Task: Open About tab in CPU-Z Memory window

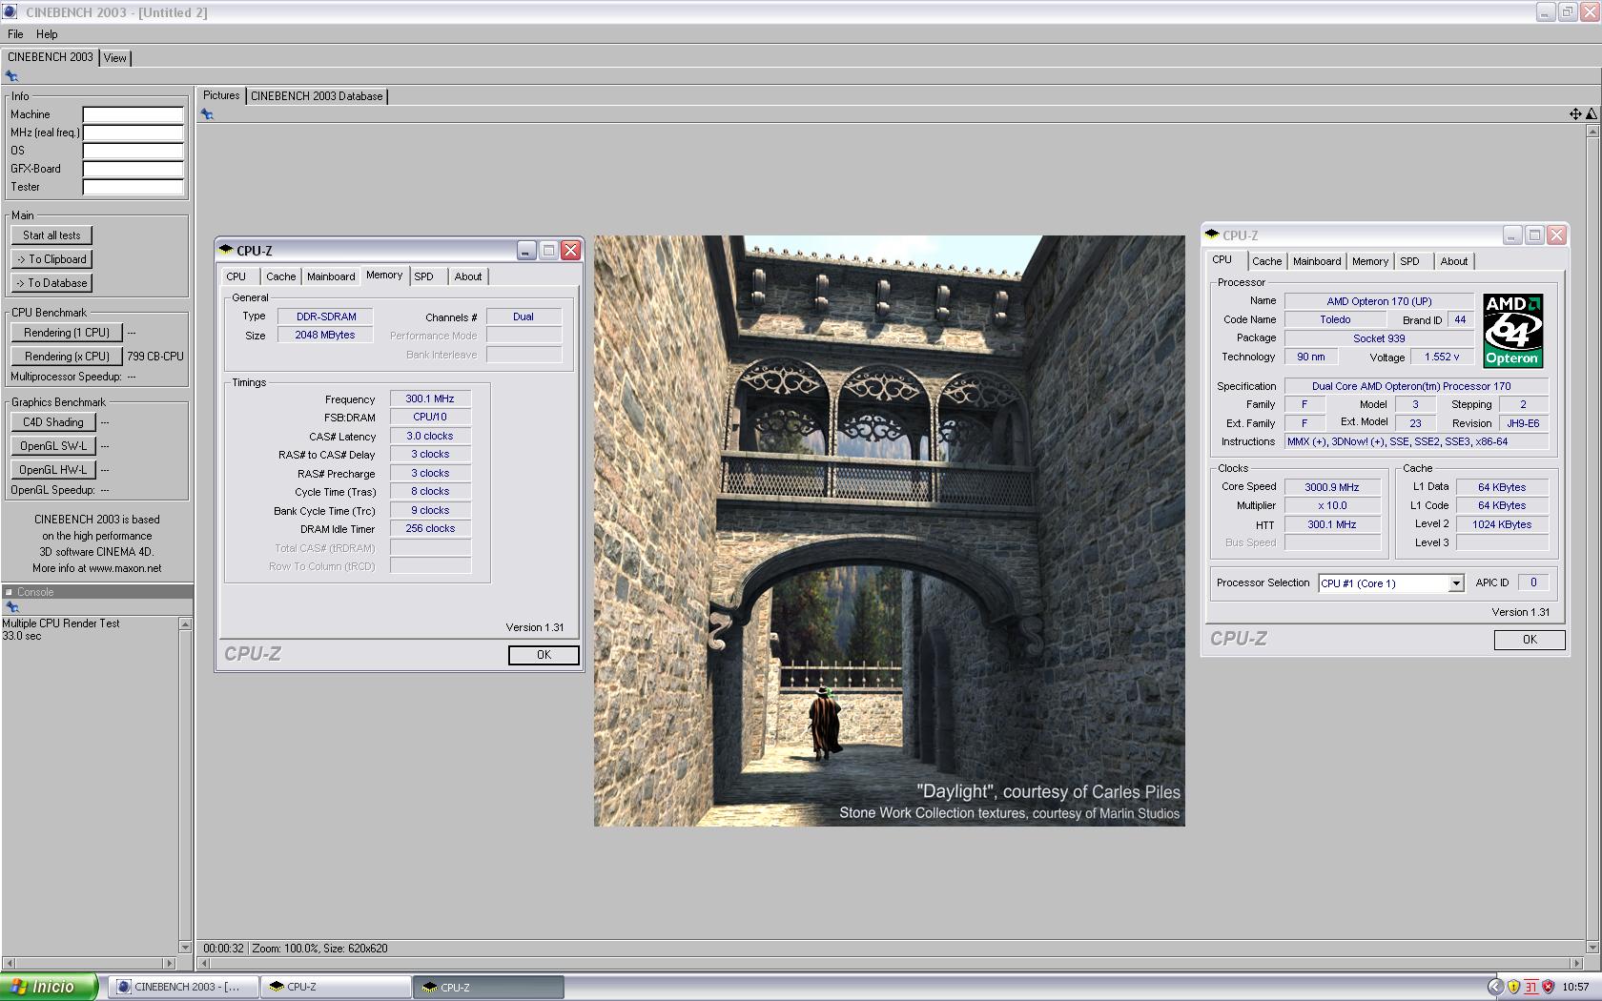Action: point(467,276)
